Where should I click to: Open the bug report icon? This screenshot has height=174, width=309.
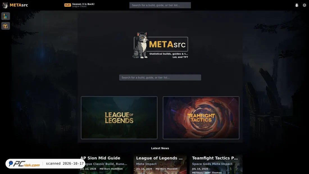pos(297,5)
